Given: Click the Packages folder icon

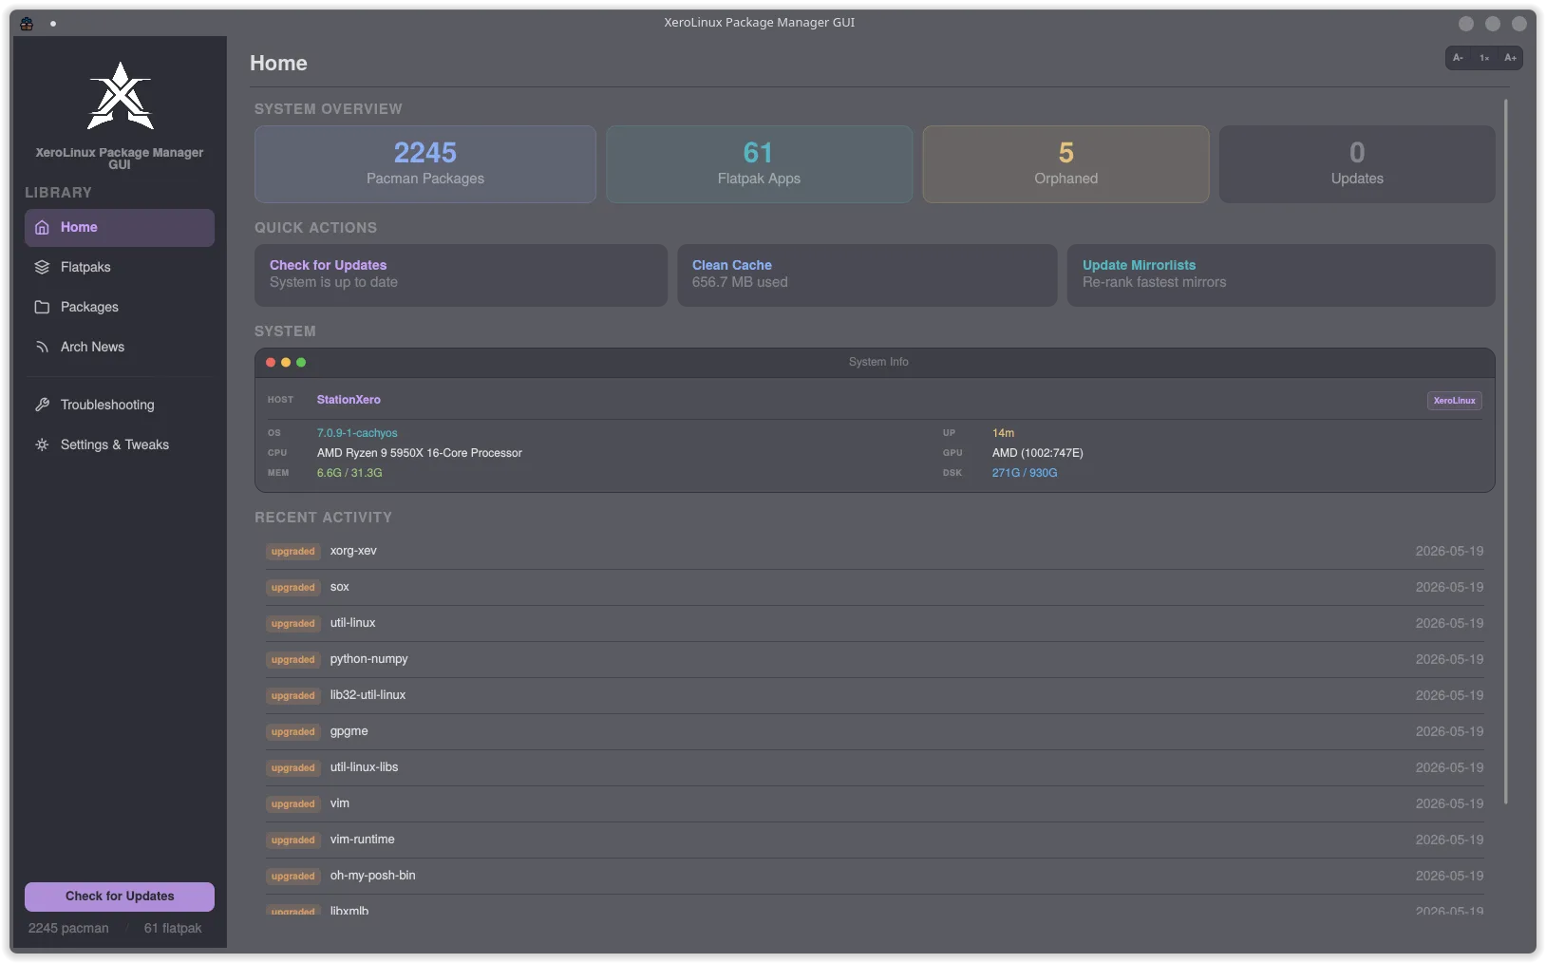Looking at the screenshot, I should 42,308.
